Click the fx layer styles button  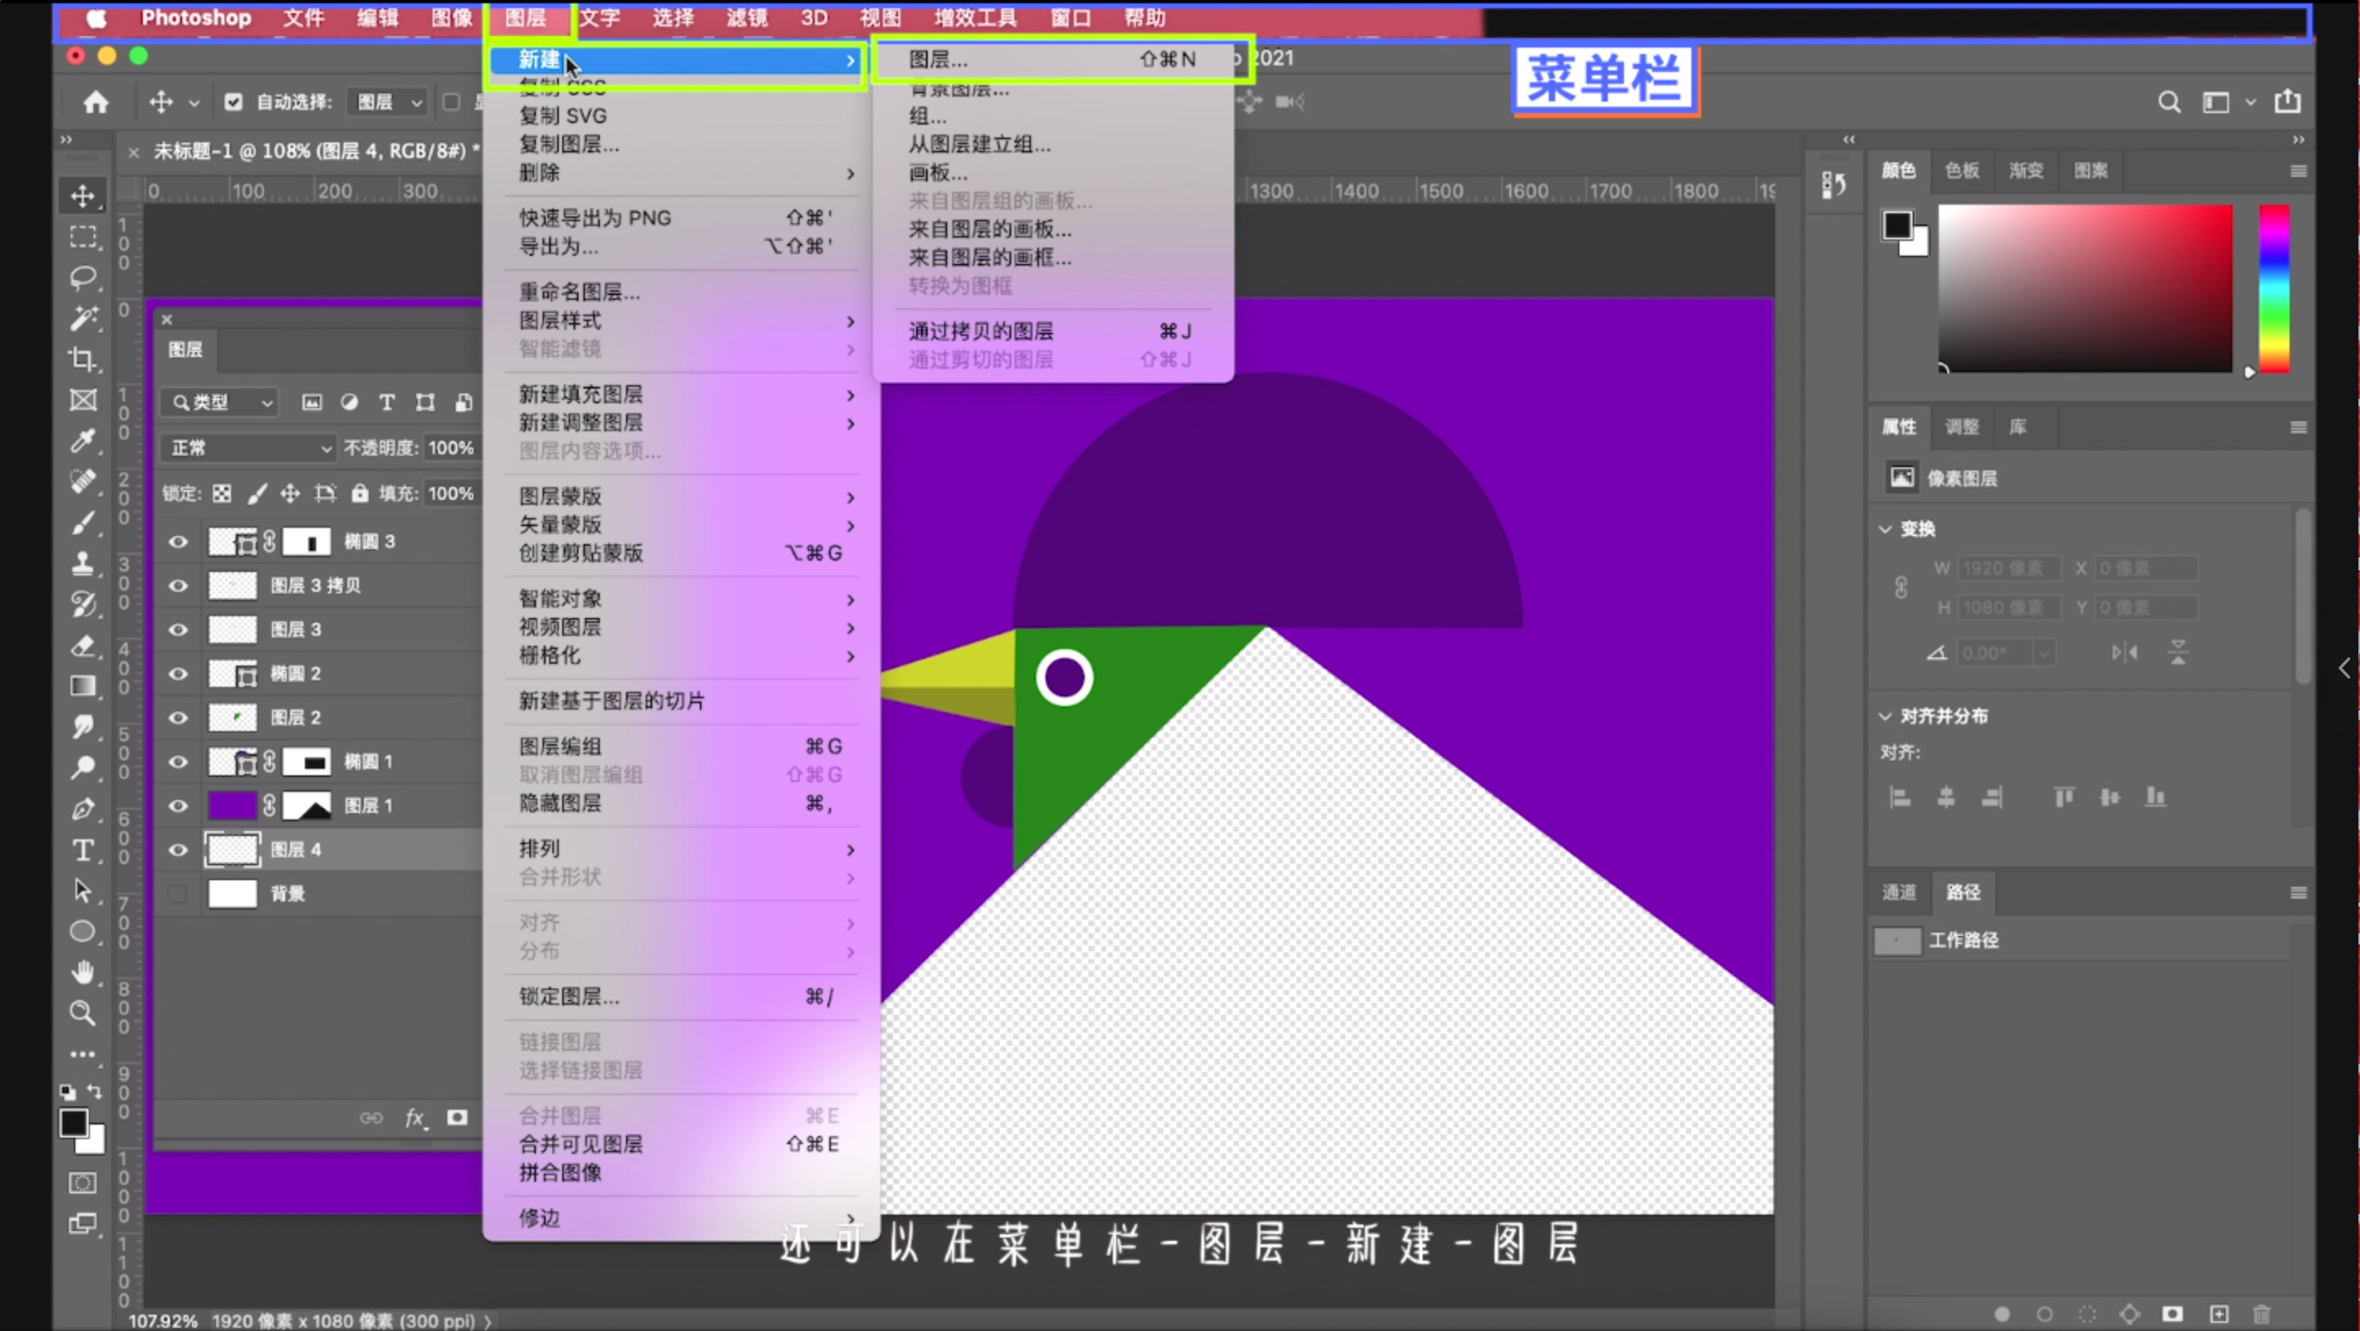click(416, 1118)
